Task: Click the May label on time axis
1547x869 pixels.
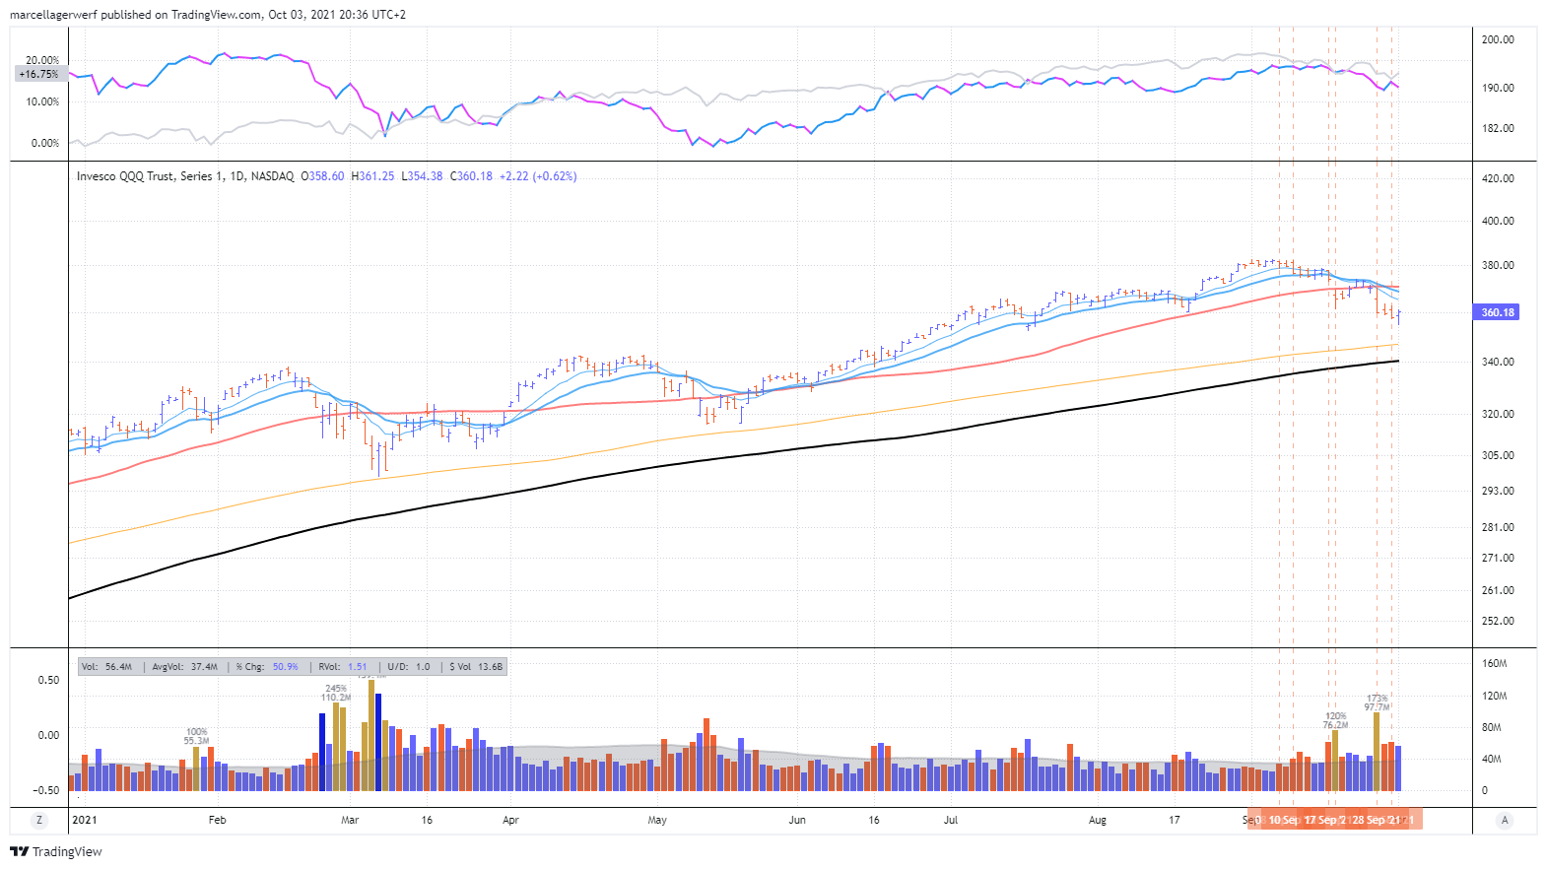Action: point(657,820)
